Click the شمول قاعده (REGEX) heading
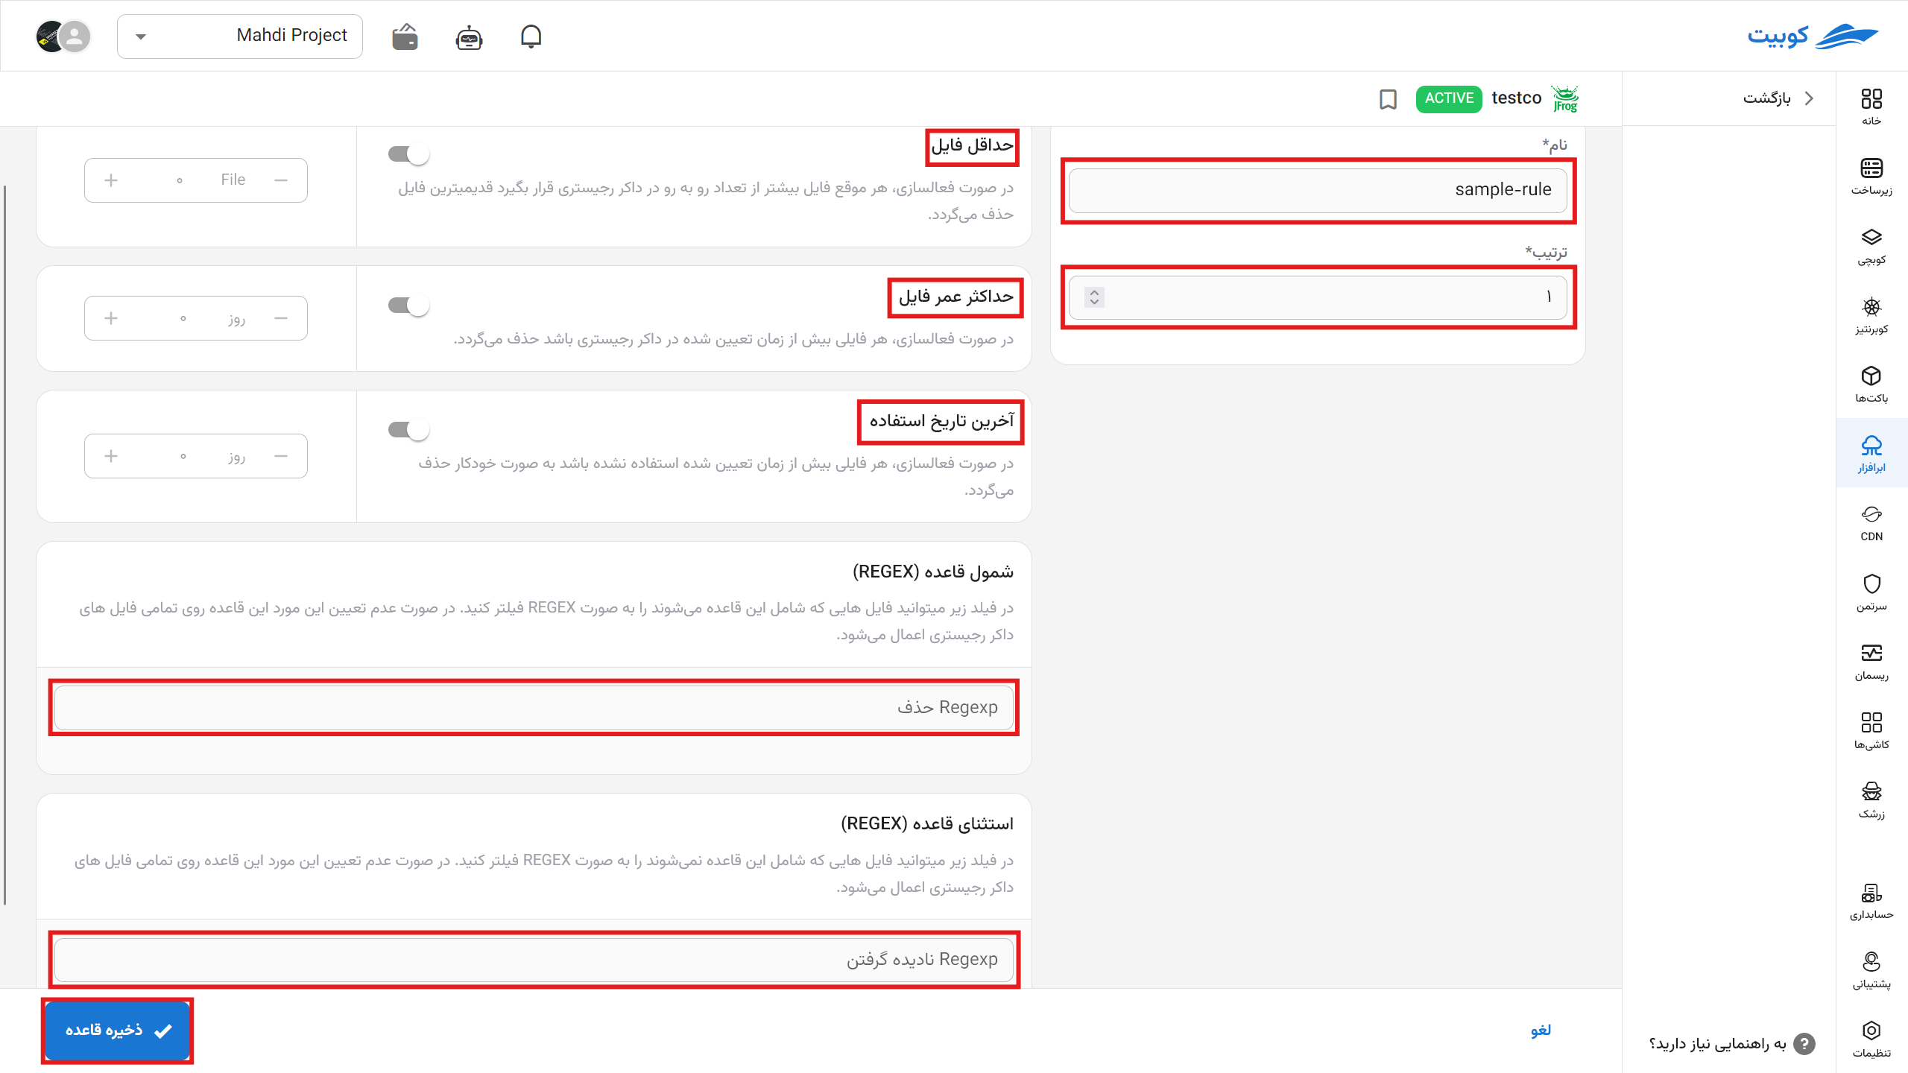The image size is (1908, 1073). (932, 572)
